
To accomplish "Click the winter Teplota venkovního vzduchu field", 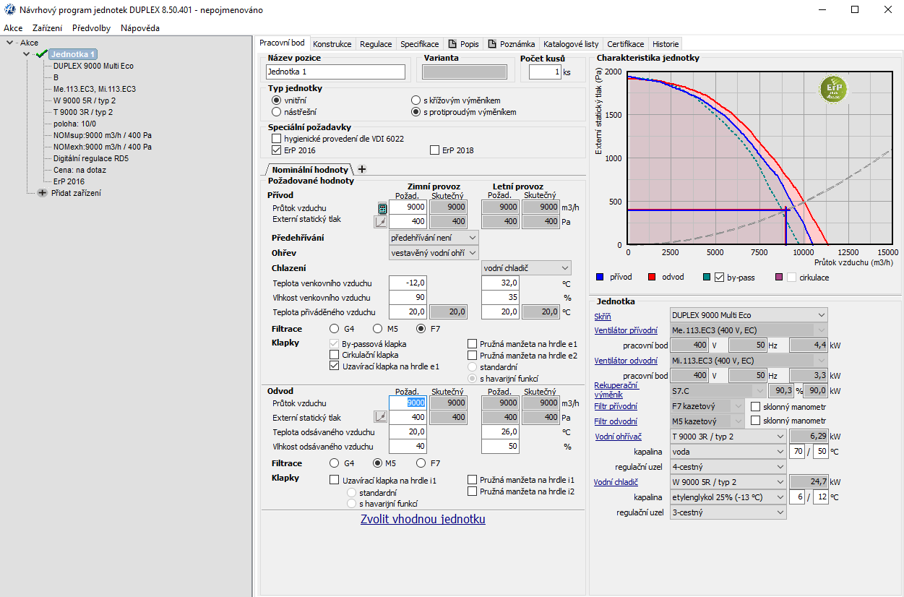I will pos(408,283).
